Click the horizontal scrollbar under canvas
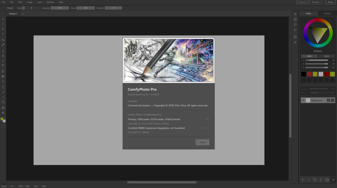Viewport: 337px width, 188px height. pyautogui.click(x=162, y=182)
